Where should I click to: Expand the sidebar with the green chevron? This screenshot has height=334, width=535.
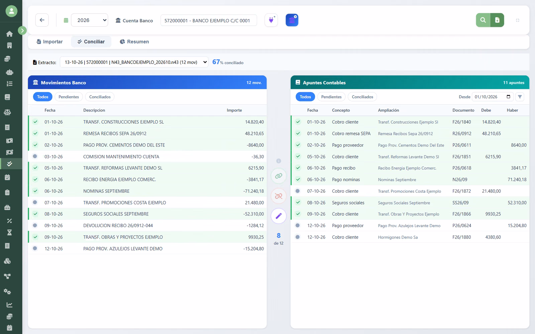pos(22,31)
